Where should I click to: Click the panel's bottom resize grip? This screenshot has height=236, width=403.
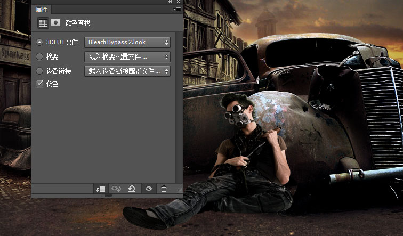pyautogui.click(x=107, y=196)
